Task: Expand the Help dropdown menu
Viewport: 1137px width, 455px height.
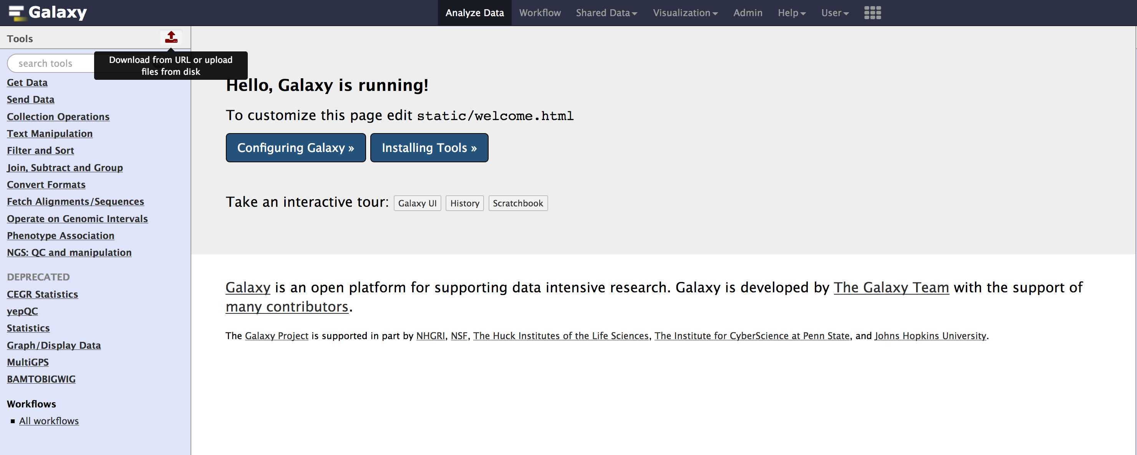Action: 791,13
